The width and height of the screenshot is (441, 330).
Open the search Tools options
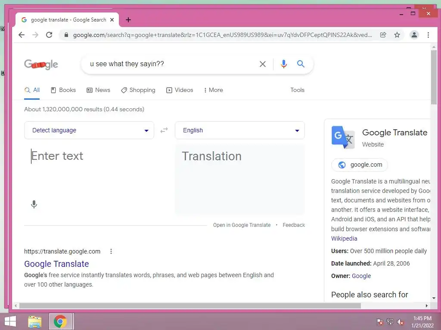(x=297, y=90)
